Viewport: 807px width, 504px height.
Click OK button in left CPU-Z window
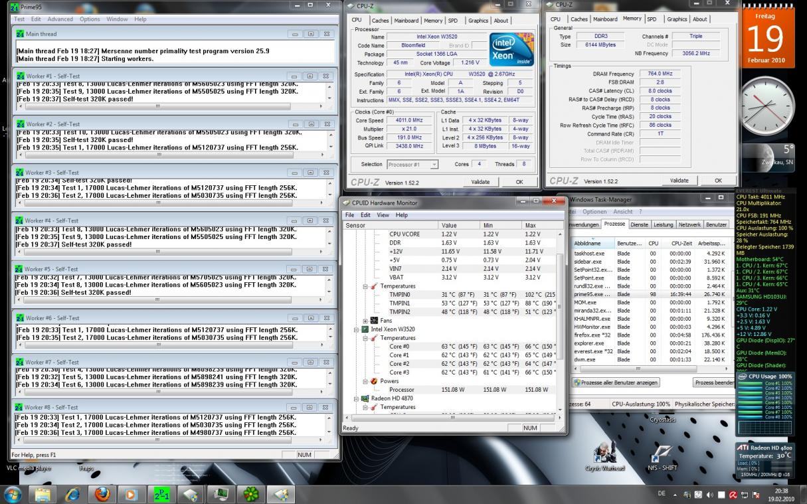click(519, 182)
